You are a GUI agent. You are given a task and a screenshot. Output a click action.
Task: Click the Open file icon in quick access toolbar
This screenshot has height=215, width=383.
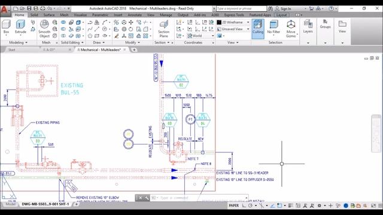point(22,8)
